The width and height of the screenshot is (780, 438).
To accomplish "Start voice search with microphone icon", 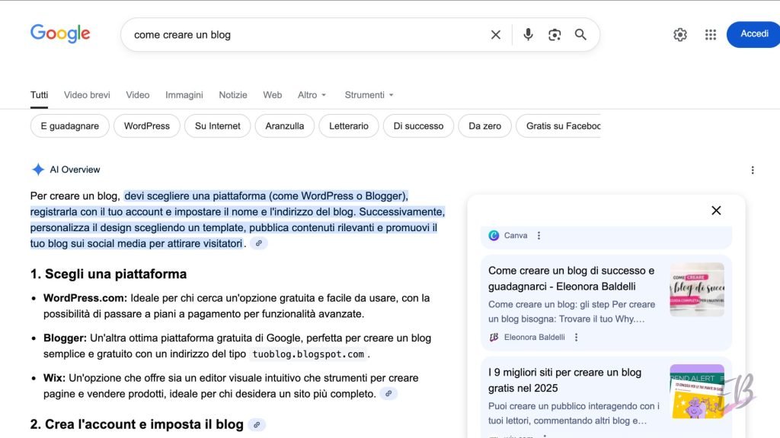I will click(x=528, y=34).
